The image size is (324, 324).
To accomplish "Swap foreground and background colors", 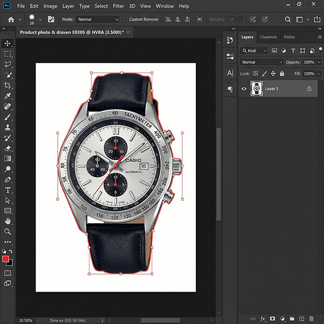I will click(11, 251).
